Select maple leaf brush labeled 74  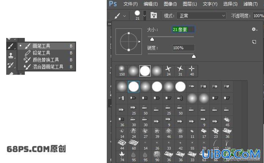tap(122, 156)
